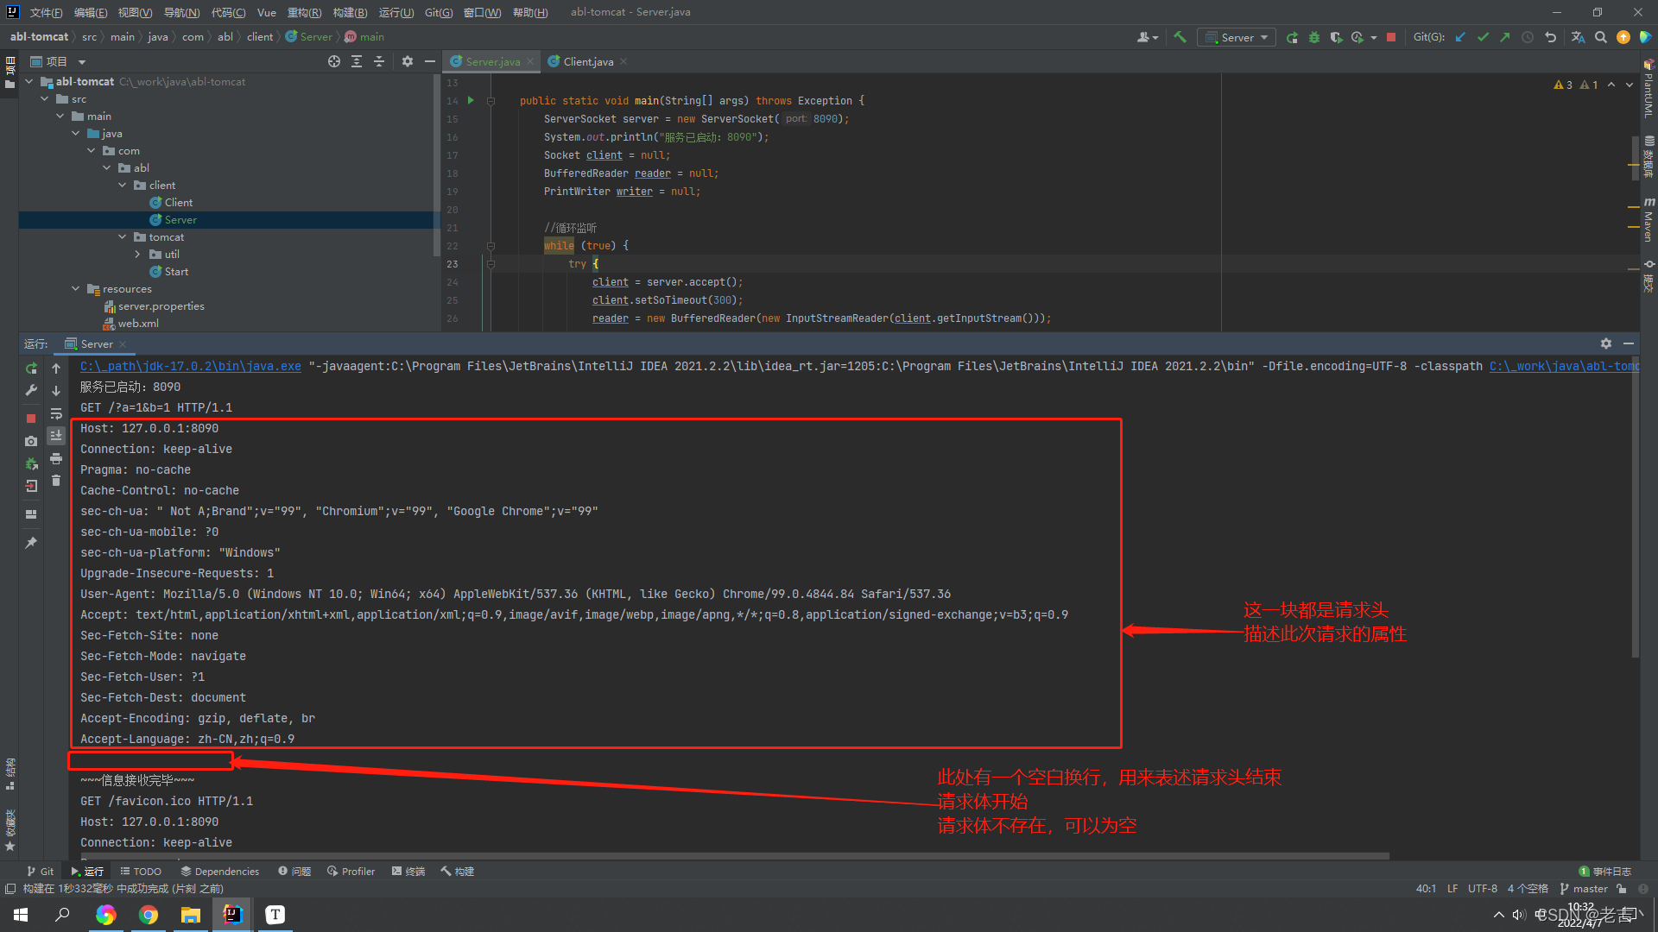The height and width of the screenshot is (932, 1658).
Task: Click the Build project hammer icon
Action: click(x=1180, y=37)
